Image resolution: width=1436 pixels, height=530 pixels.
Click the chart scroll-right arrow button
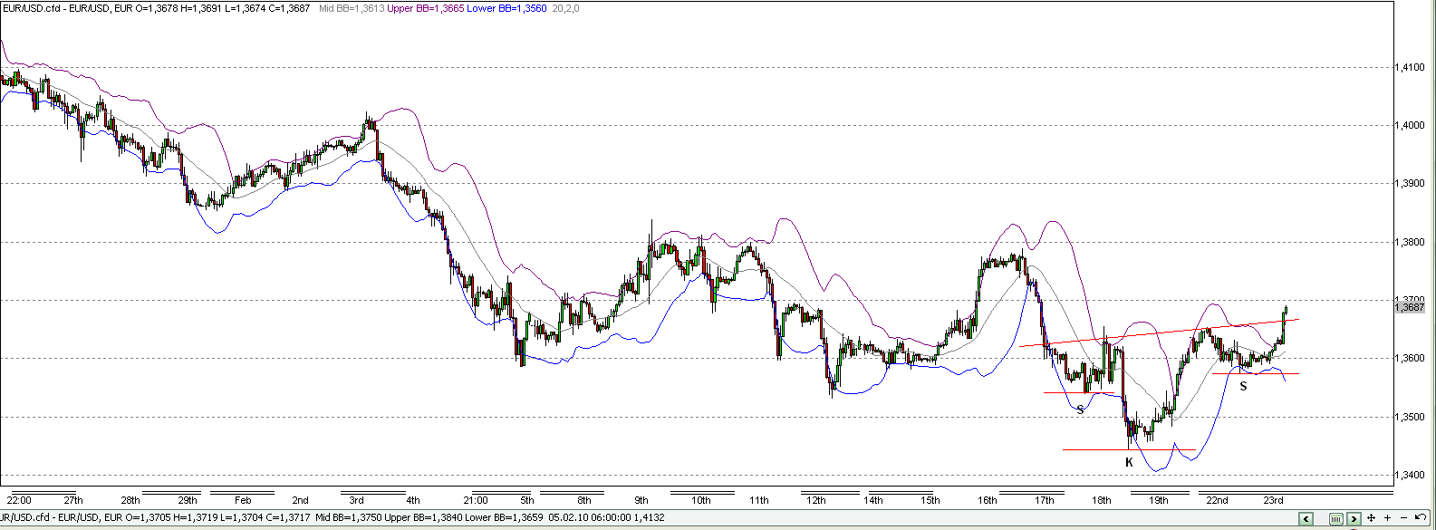point(1354,518)
